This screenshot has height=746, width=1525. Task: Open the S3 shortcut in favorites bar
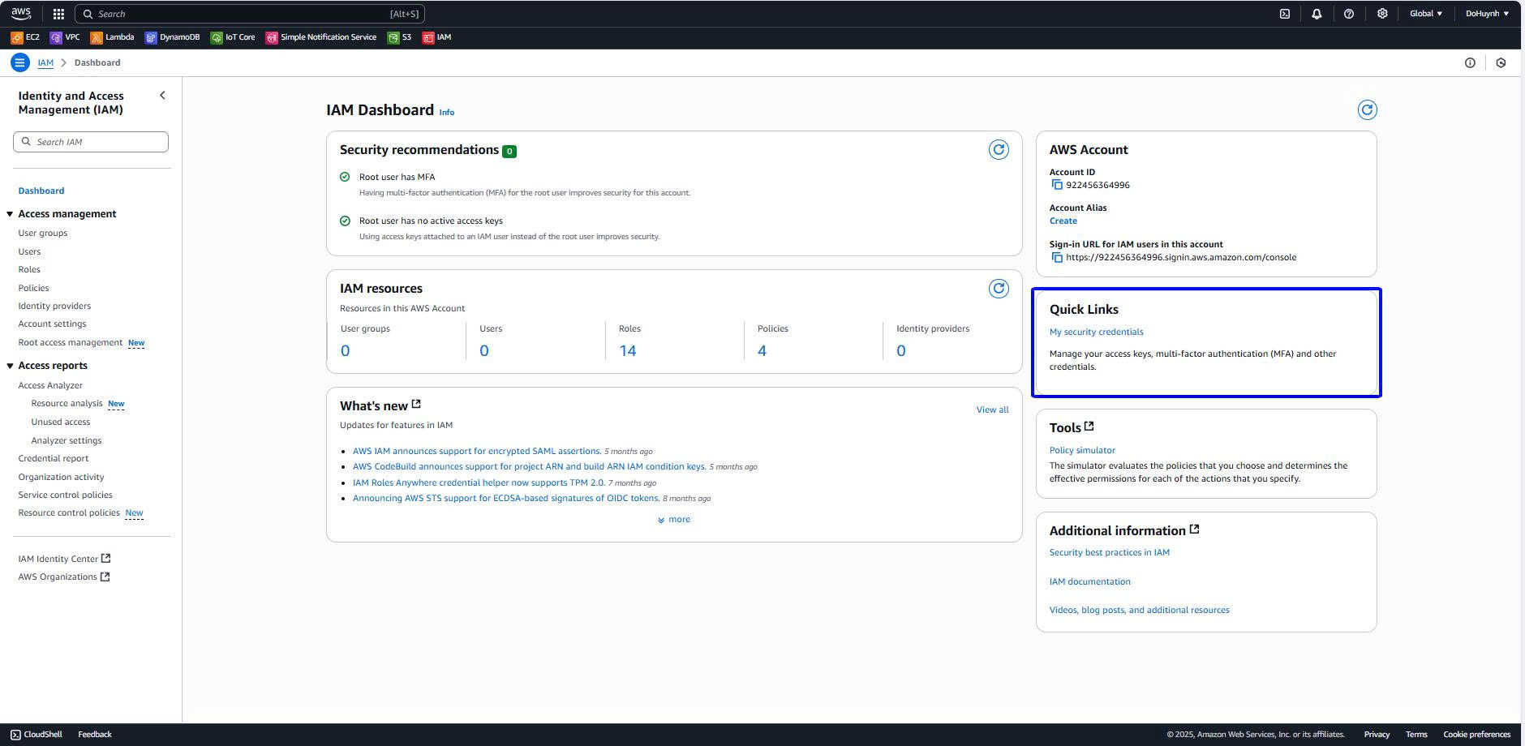(x=399, y=37)
